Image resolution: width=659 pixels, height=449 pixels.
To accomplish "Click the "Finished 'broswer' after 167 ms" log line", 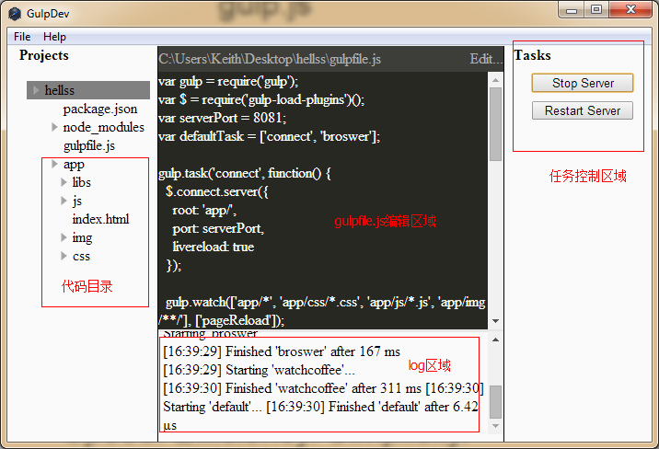I will [282, 351].
